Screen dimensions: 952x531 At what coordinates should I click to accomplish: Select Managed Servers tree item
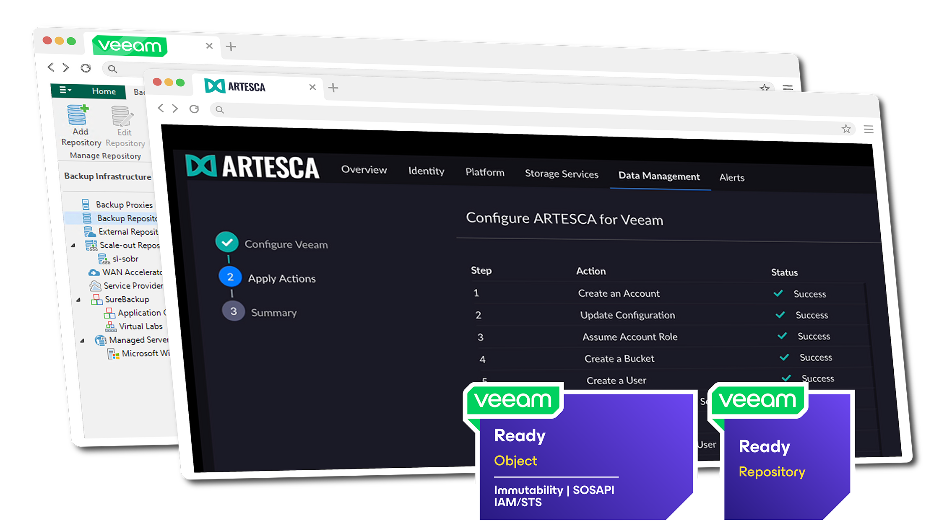pos(132,340)
